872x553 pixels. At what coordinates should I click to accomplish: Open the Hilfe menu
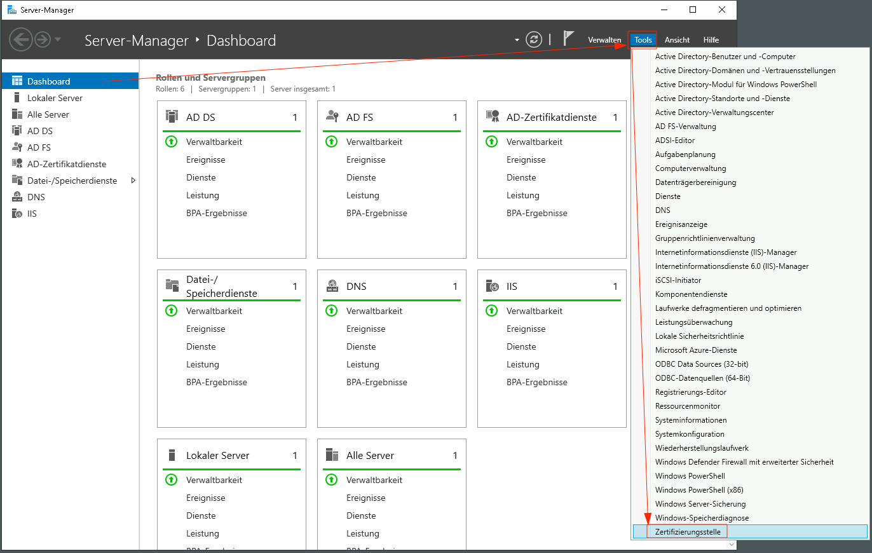[711, 40]
